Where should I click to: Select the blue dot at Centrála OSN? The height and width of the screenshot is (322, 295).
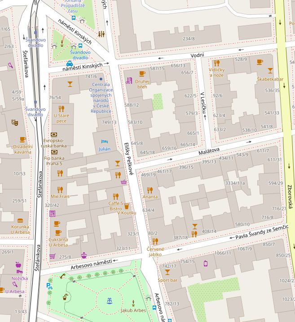click(x=101, y=79)
